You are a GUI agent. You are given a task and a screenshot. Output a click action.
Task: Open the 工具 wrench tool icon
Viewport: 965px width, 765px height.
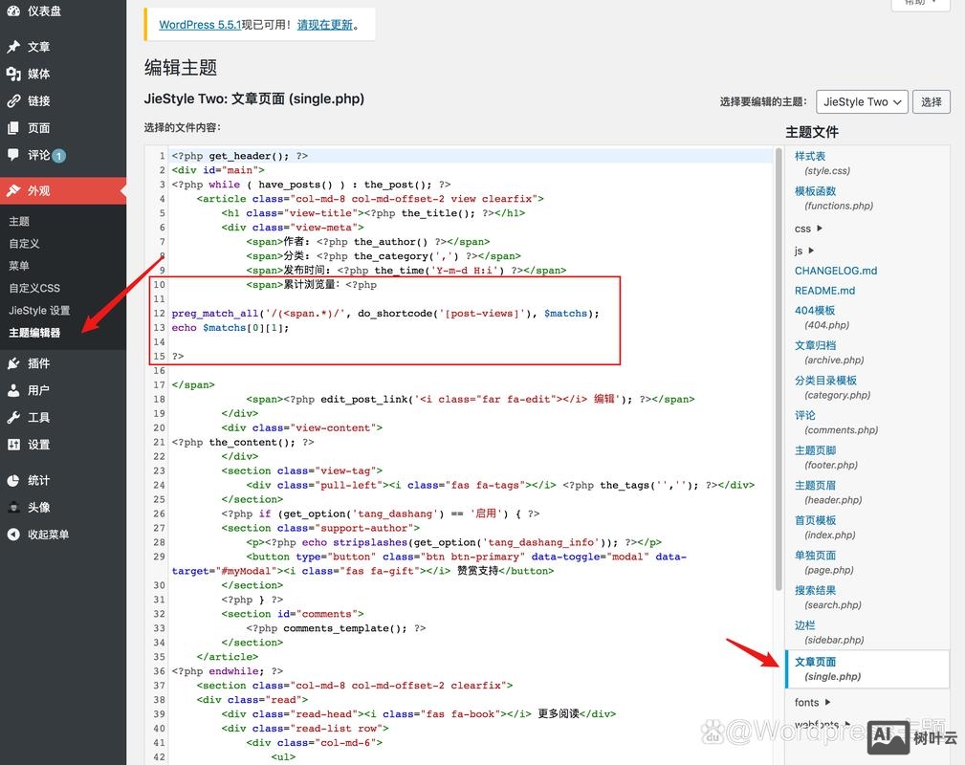(x=13, y=416)
